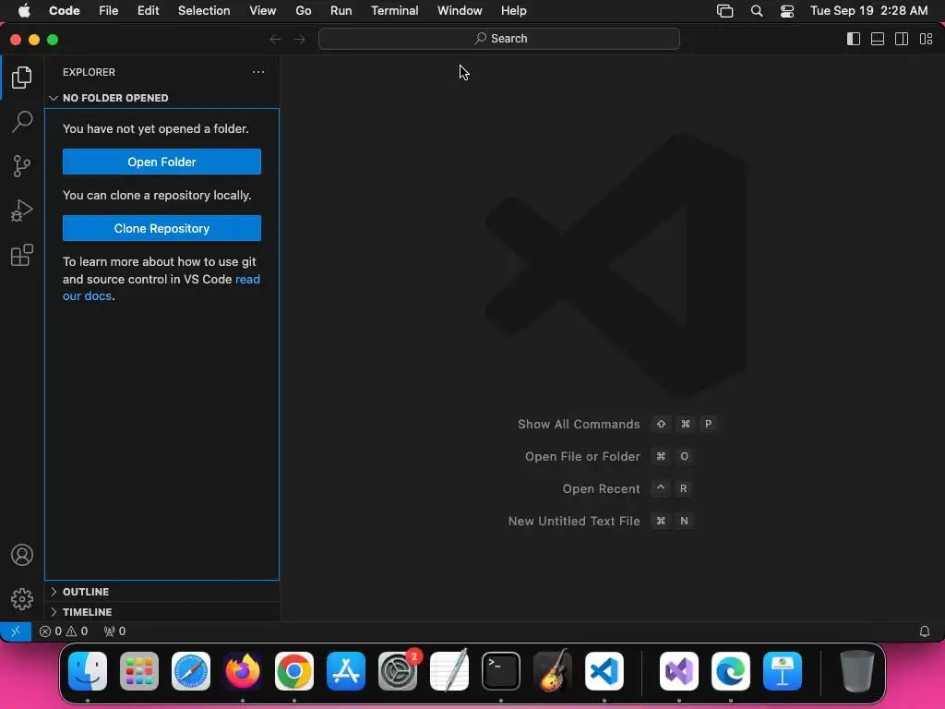Viewport: 945px width, 709px height.
Task: Open the Edit menu
Action: point(148,11)
